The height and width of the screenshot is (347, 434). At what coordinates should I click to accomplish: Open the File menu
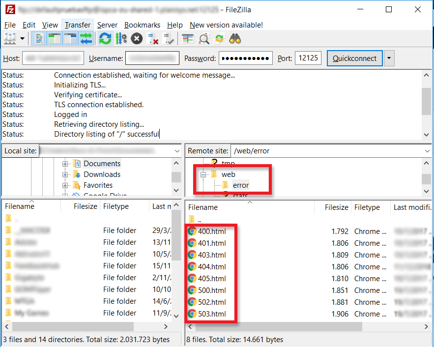pos(10,25)
